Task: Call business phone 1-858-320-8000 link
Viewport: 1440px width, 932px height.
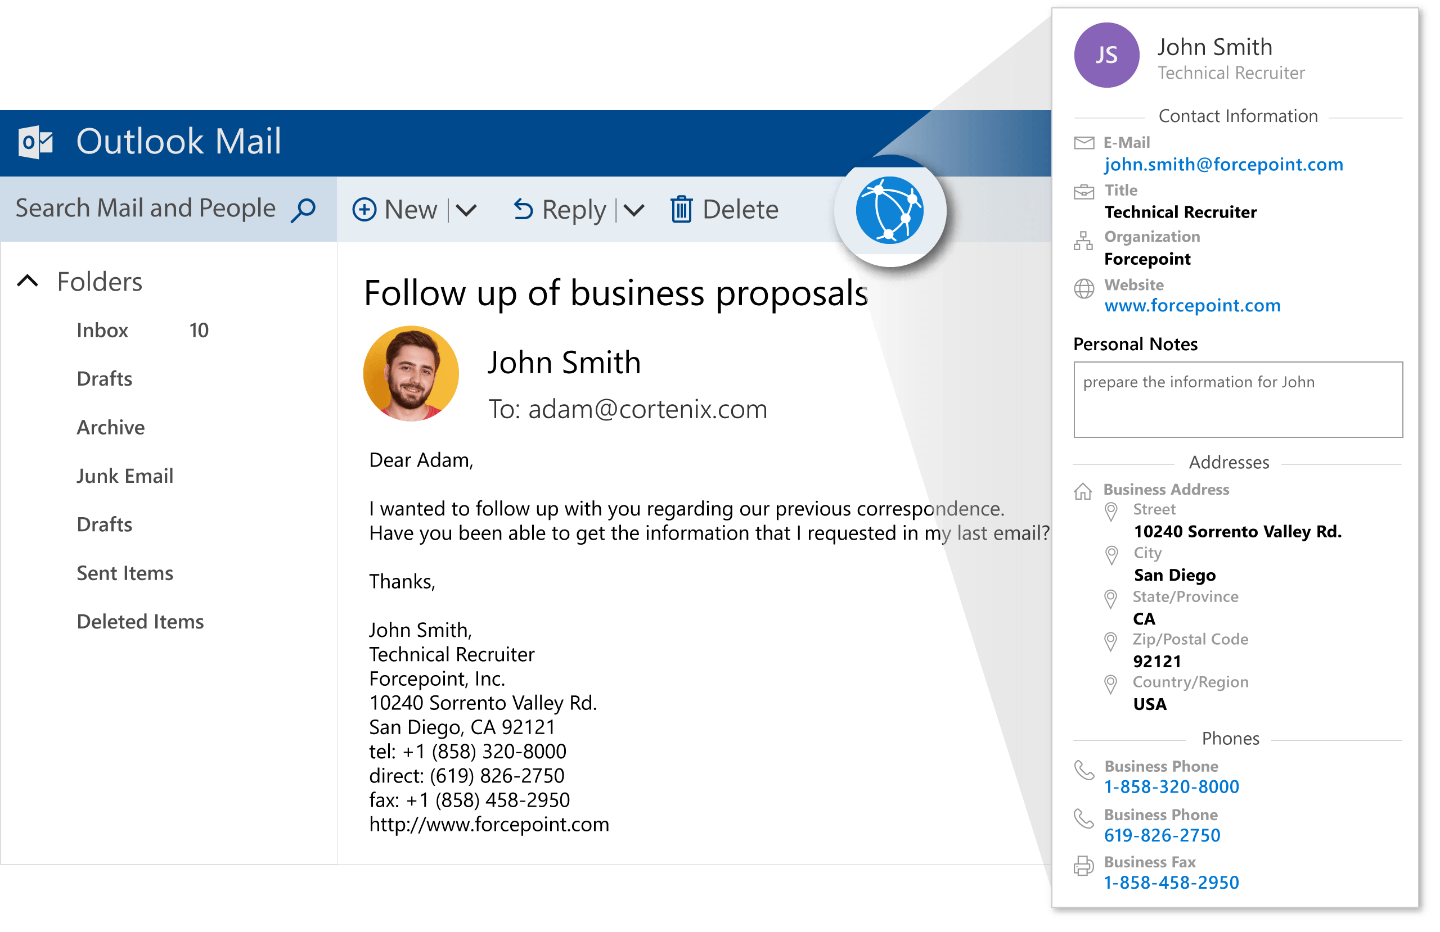Action: pos(1171,786)
